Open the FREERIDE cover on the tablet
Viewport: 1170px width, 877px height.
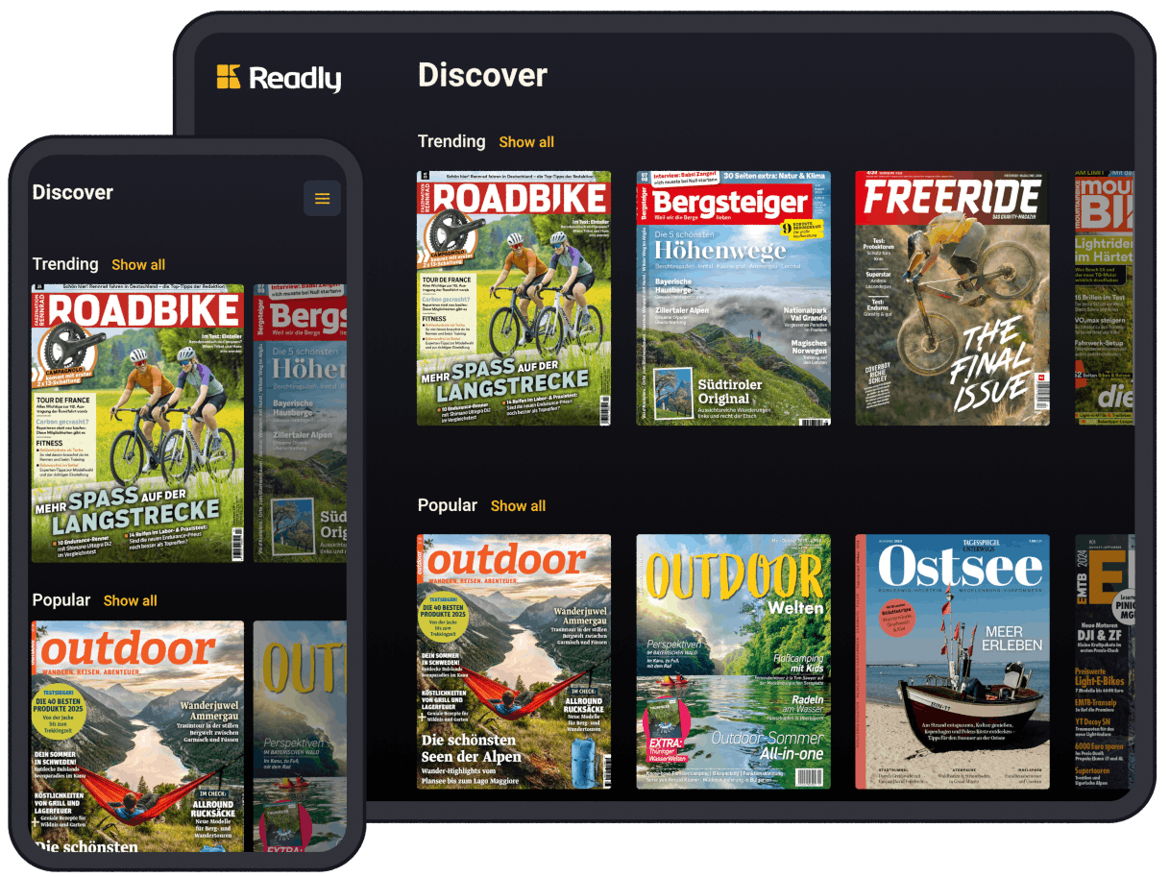point(953,299)
